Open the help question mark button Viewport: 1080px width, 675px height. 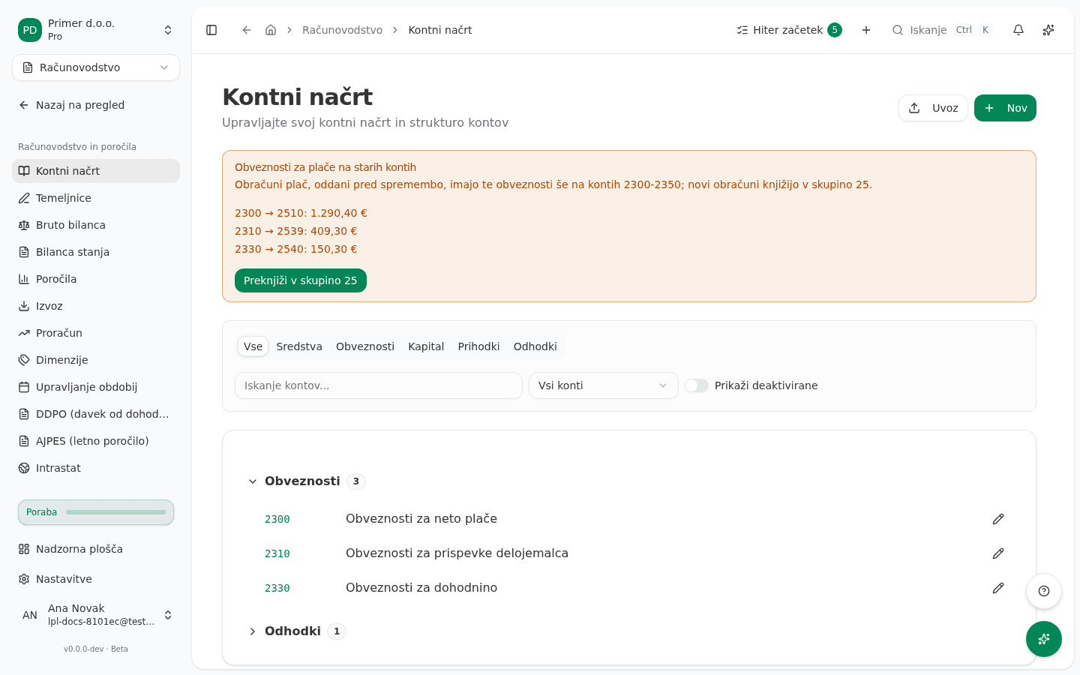1044,591
